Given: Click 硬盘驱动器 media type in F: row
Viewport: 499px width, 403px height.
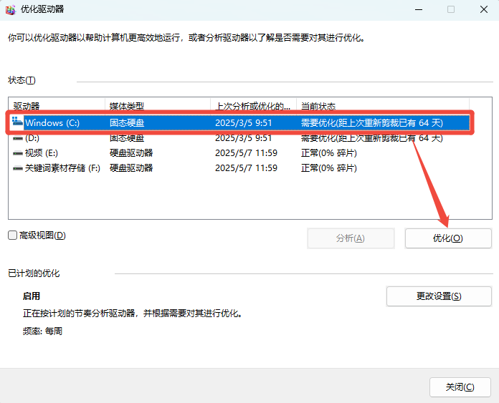Looking at the screenshot, I should click(131, 168).
